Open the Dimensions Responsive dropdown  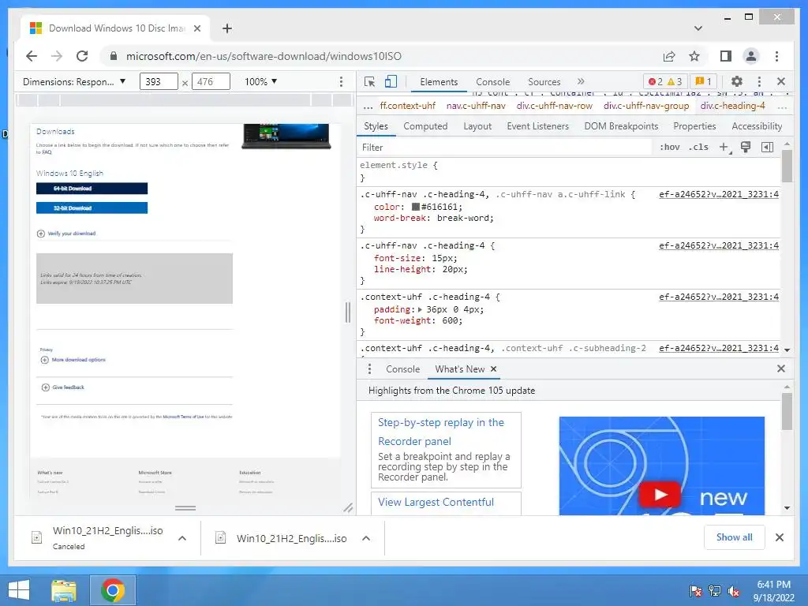74,81
